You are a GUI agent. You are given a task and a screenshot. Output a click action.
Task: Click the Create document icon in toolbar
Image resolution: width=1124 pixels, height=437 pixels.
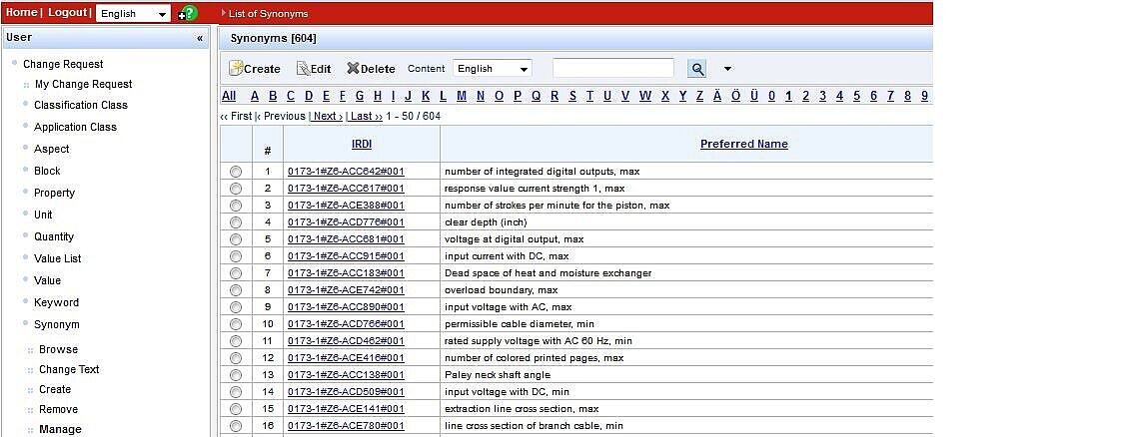[237, 69]
